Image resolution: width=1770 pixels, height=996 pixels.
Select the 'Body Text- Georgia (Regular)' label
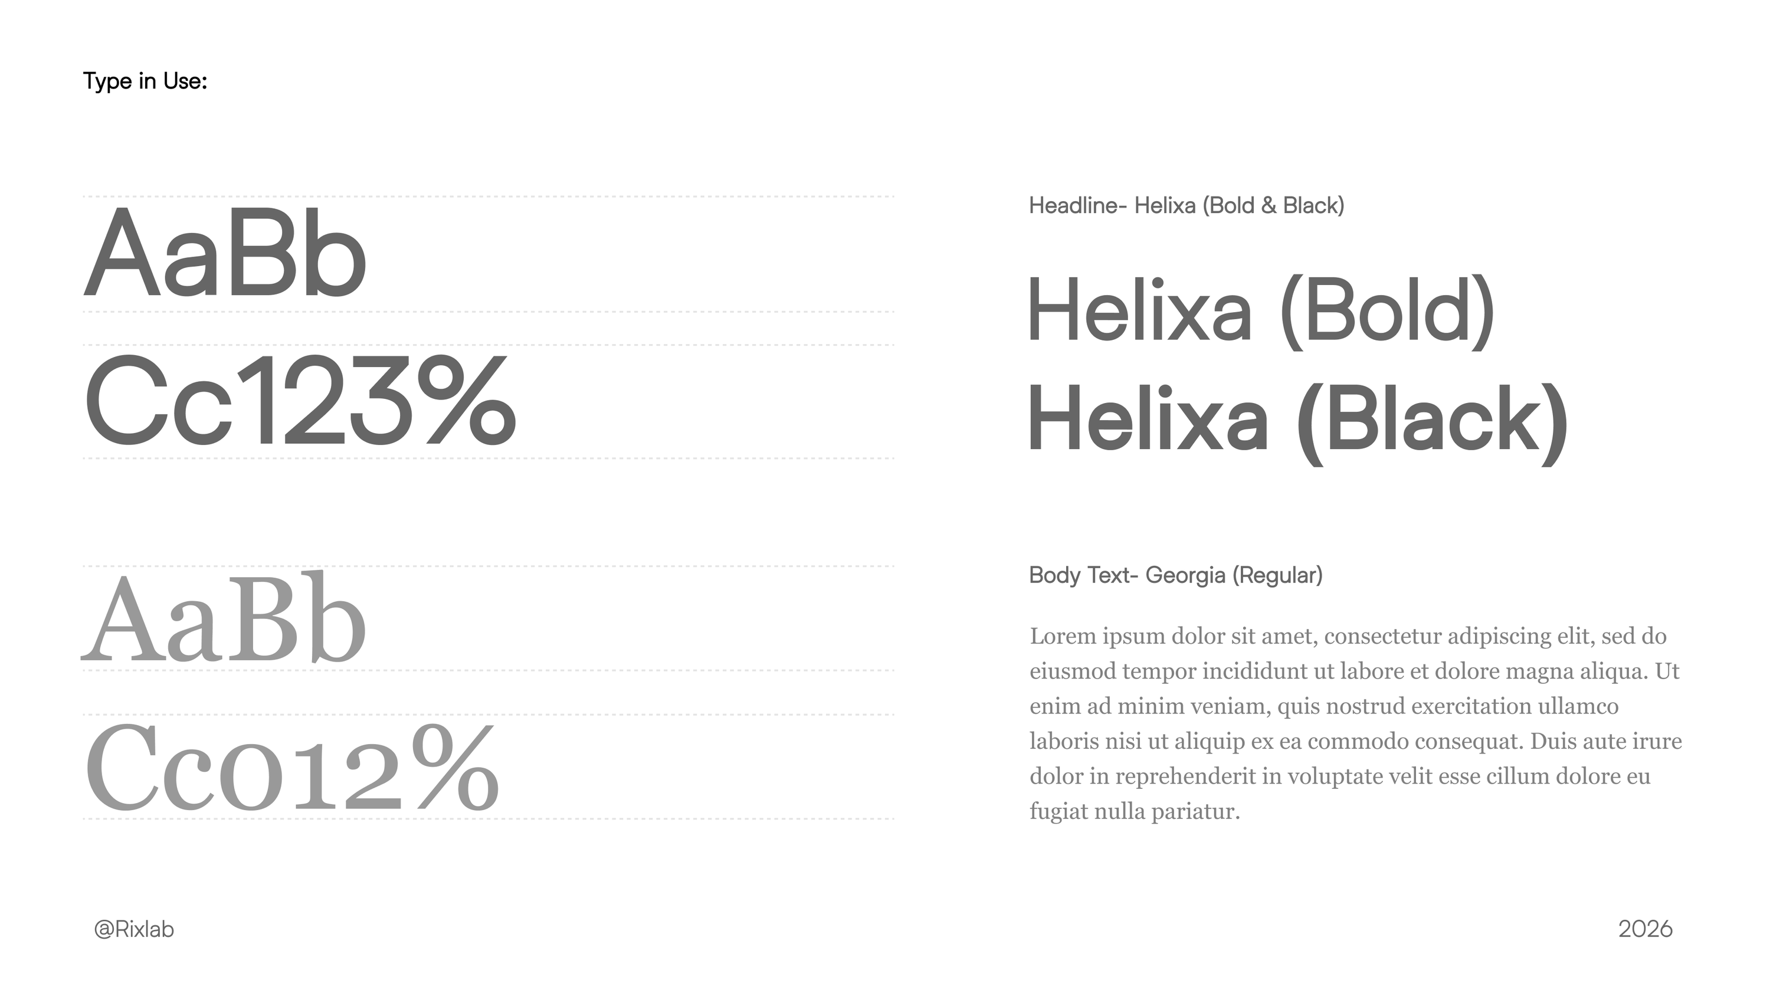coord(1176,575)
